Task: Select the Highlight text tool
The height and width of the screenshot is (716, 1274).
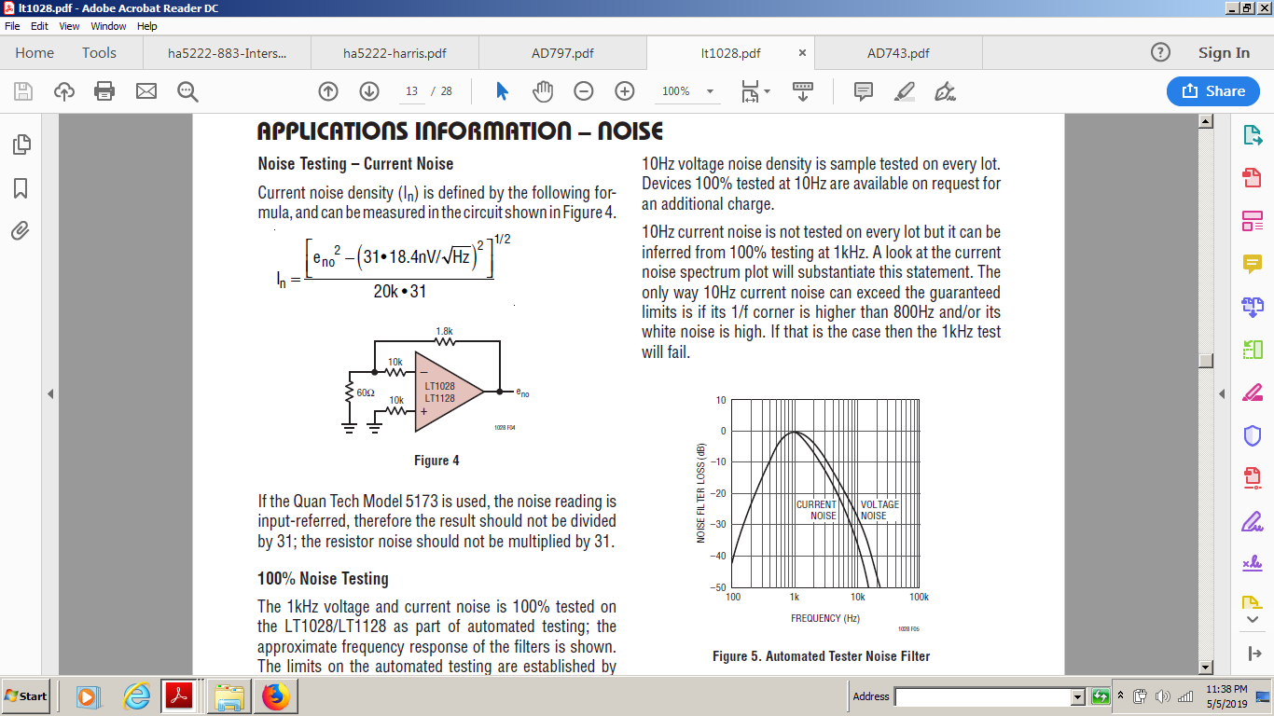Action: click(x=904, y=91)
